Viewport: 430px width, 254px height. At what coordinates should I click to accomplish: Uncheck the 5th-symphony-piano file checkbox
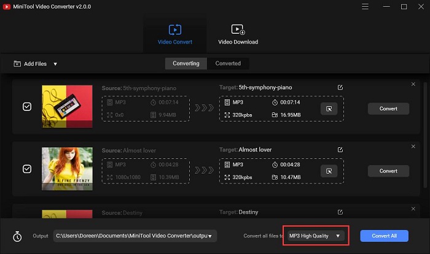click(x=27, y=107)
